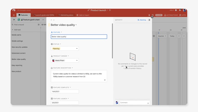198x112 pixels.
Task: Open the Airtable home logo
Action: point(14,10)
